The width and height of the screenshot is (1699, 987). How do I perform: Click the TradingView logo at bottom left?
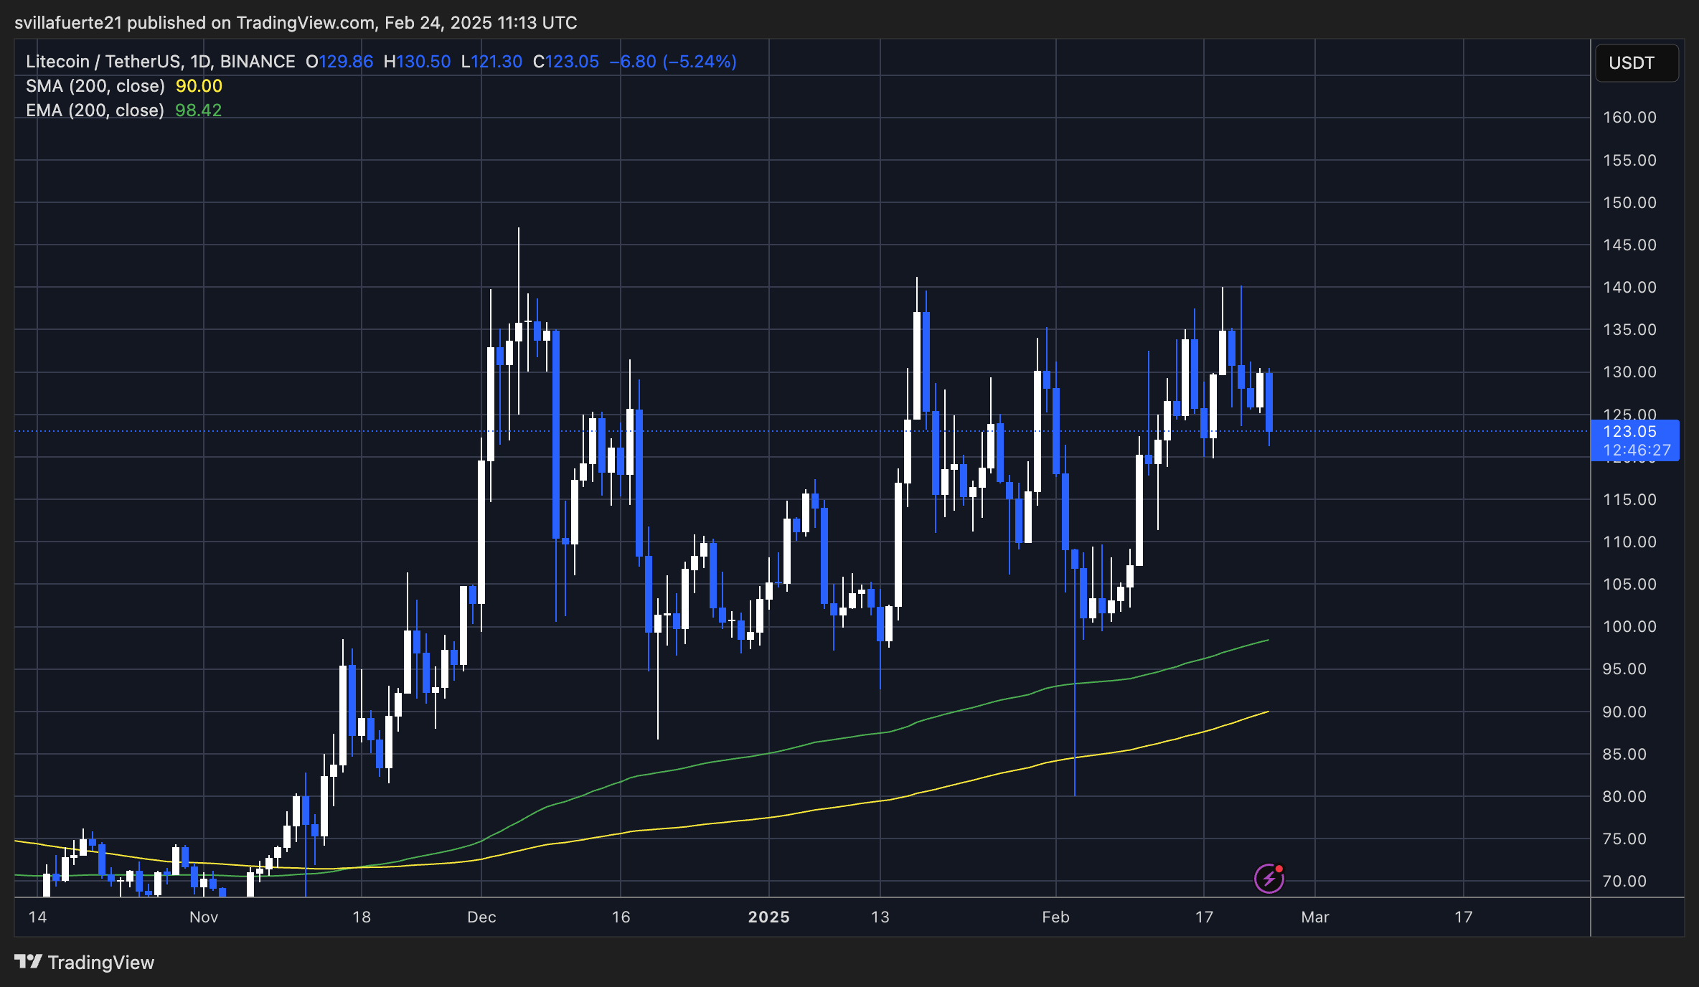(84, 962)
